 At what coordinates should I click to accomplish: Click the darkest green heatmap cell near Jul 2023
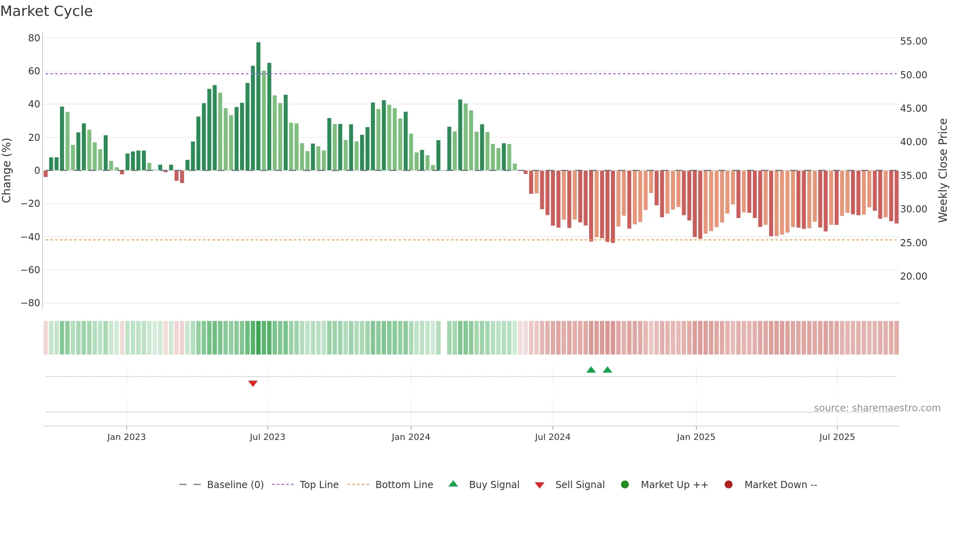(258, 338)
